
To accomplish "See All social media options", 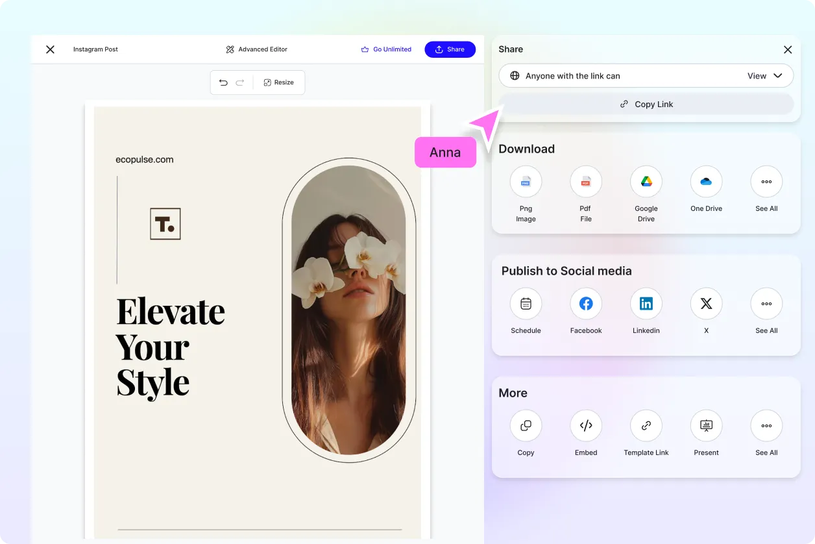I will (766, 304).
